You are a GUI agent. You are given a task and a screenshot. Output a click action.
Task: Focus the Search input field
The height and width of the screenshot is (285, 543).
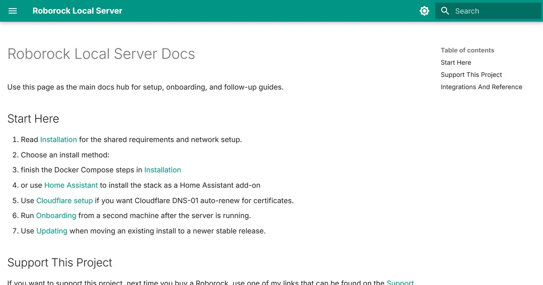[x=488, y=11]
